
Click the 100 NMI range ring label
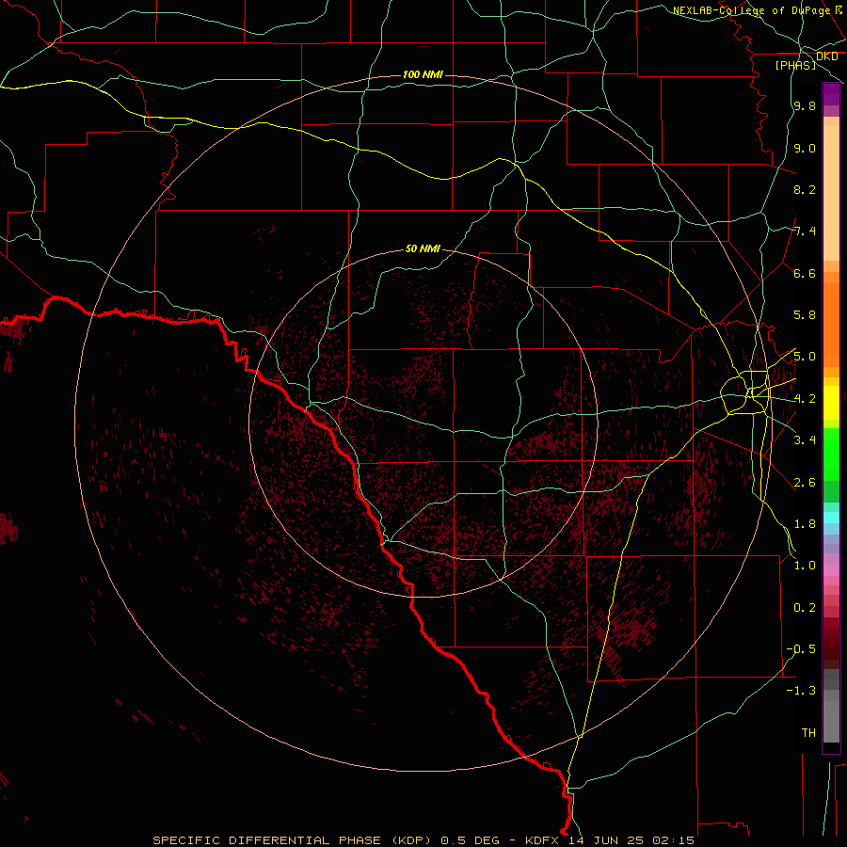[x=423, y=74]
